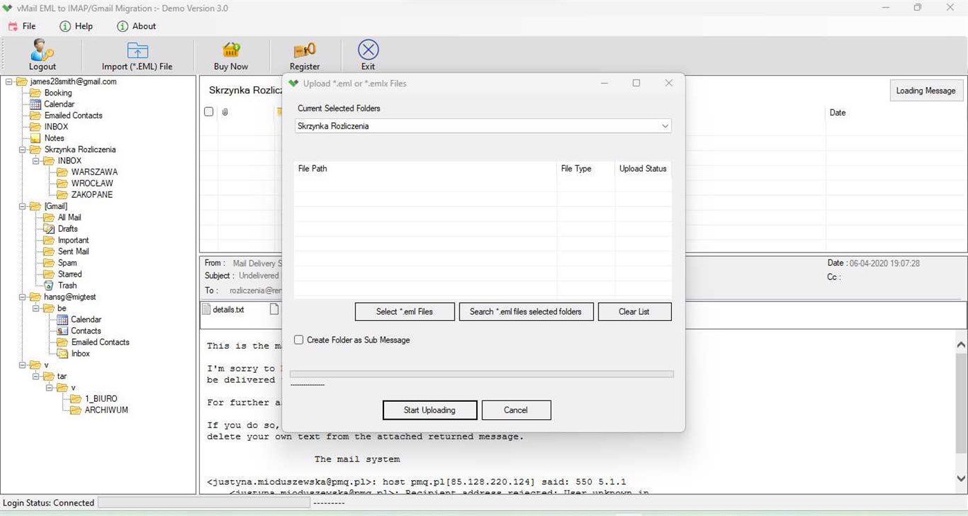Click the Start Uploading button
The height and width of the screenshot is (516, 968).
[429, 409]
